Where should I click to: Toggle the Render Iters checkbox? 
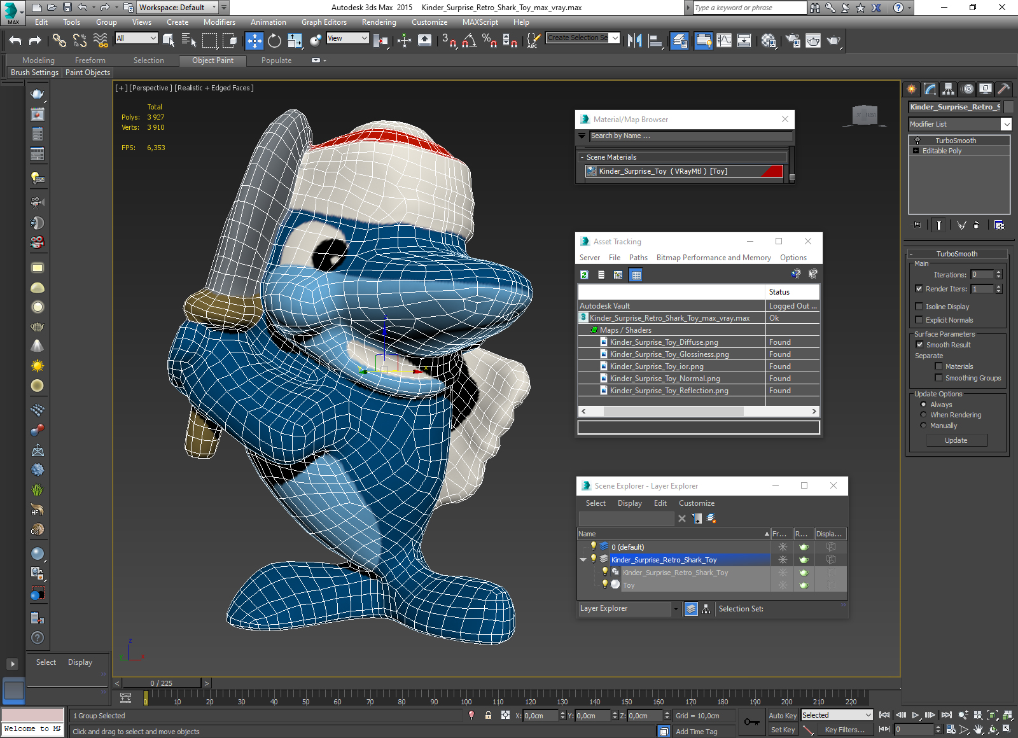tap(919, 289)
